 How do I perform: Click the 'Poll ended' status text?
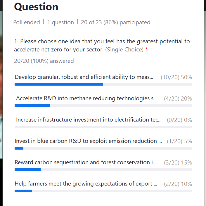pyautogui.click(x=27, y=22)
